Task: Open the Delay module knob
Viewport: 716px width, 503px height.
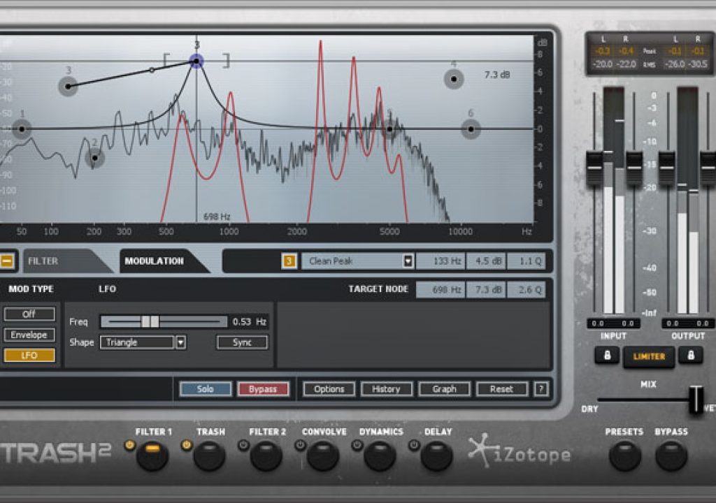Action: click(437, 455)
